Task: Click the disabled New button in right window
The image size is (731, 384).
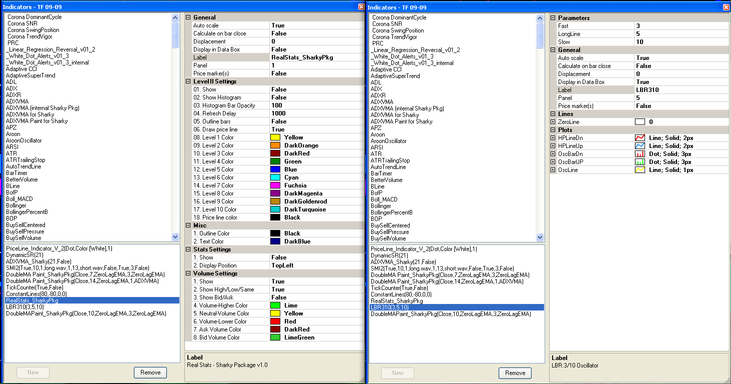Action: pyautogui.click(x=398, y=373)
